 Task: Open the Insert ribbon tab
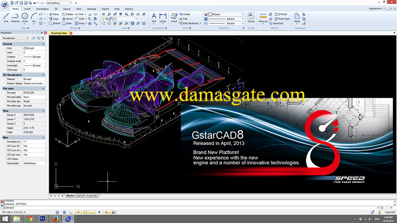(27, 9)
